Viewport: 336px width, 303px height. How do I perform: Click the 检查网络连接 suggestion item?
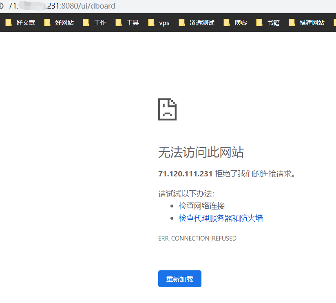pos(201,206)
